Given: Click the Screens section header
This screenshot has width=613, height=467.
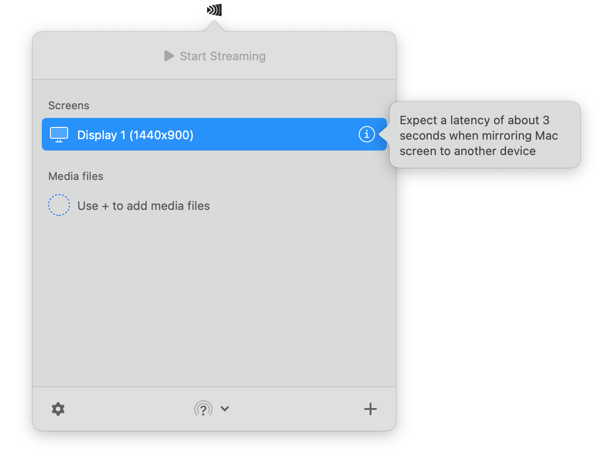Looking at the screenshot, I should click(x=69, y=105).
